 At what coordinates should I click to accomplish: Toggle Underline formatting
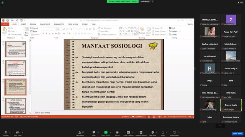point(49,33)
